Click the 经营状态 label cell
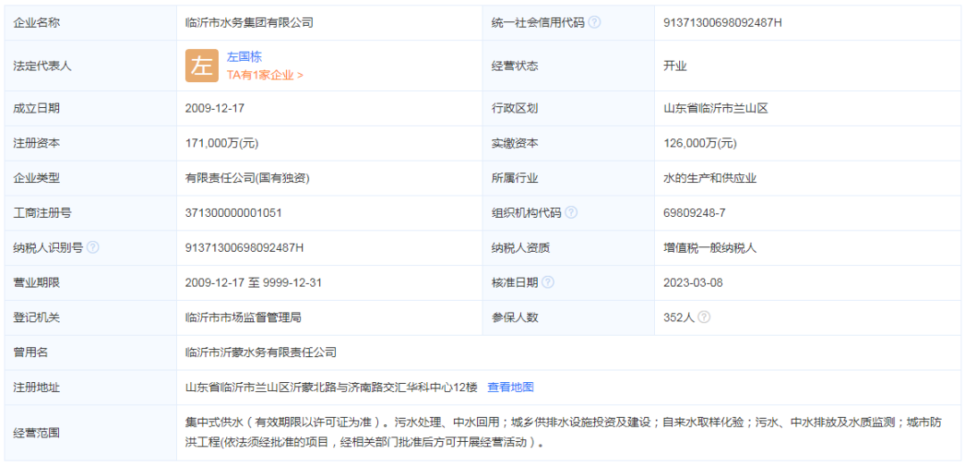 [568, 66]
